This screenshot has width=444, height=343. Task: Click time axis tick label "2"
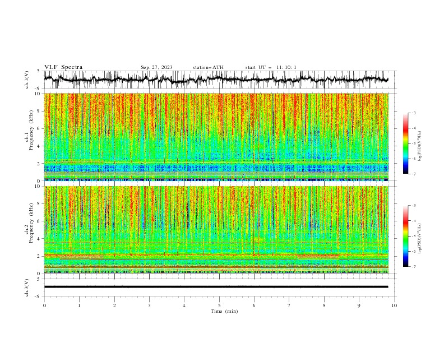pyautogui.click(x=114, y=305)
